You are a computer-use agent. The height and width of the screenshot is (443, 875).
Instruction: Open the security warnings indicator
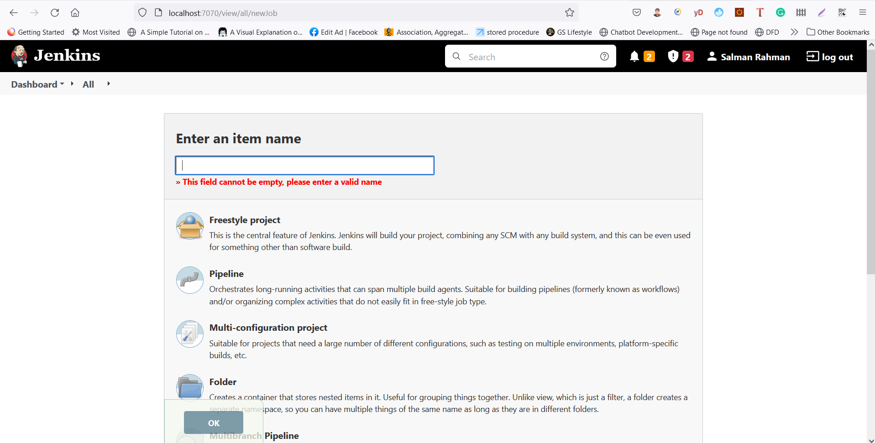673,56
